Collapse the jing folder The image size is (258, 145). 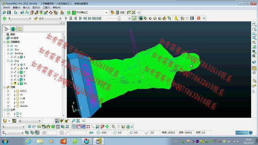tap(8, 61)
